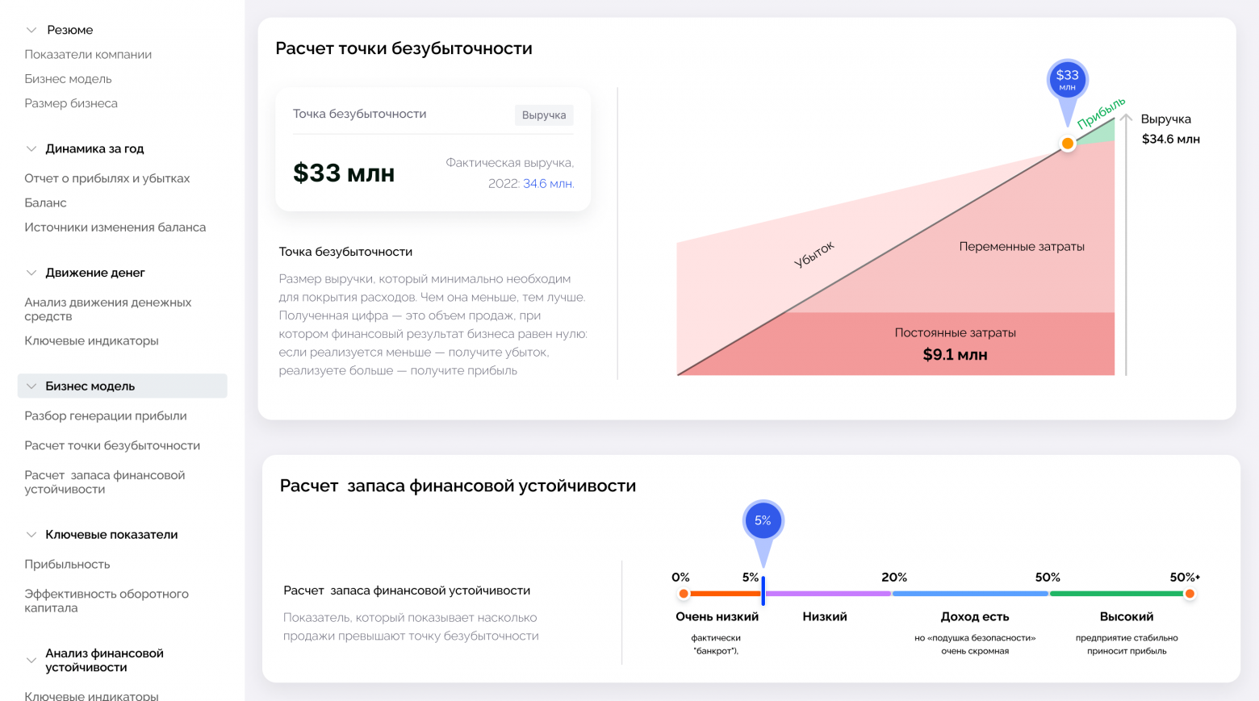This screenshot has height=701, width=1259.
Task: Go to Расчет точки безубыточности item
Action: [x=112, y=445]
